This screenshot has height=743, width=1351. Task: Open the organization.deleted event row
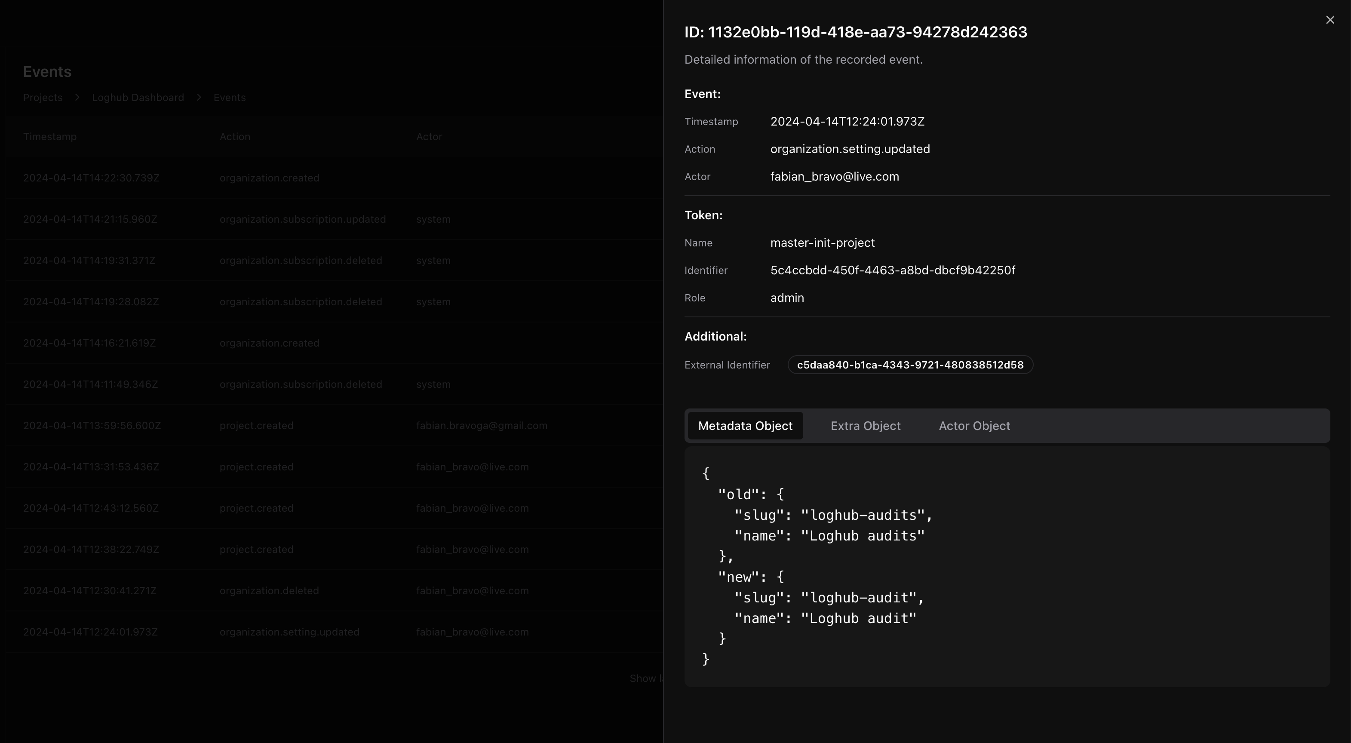pyautogui.click(x=269, y=590)
